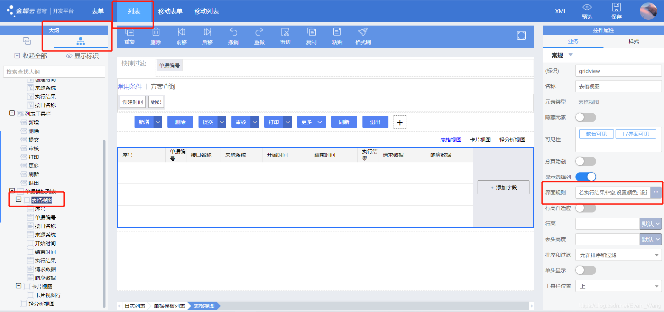Click the 粘贴 paste icon

(x=337, y=32)
